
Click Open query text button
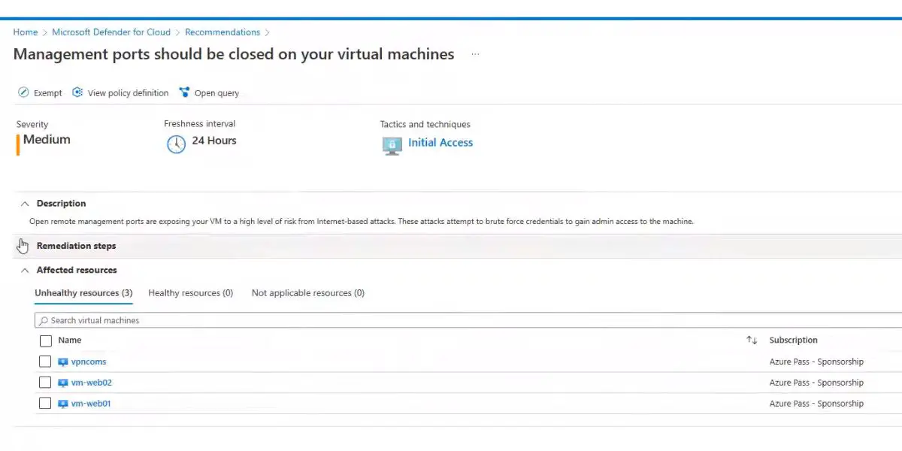click(216, 93)
